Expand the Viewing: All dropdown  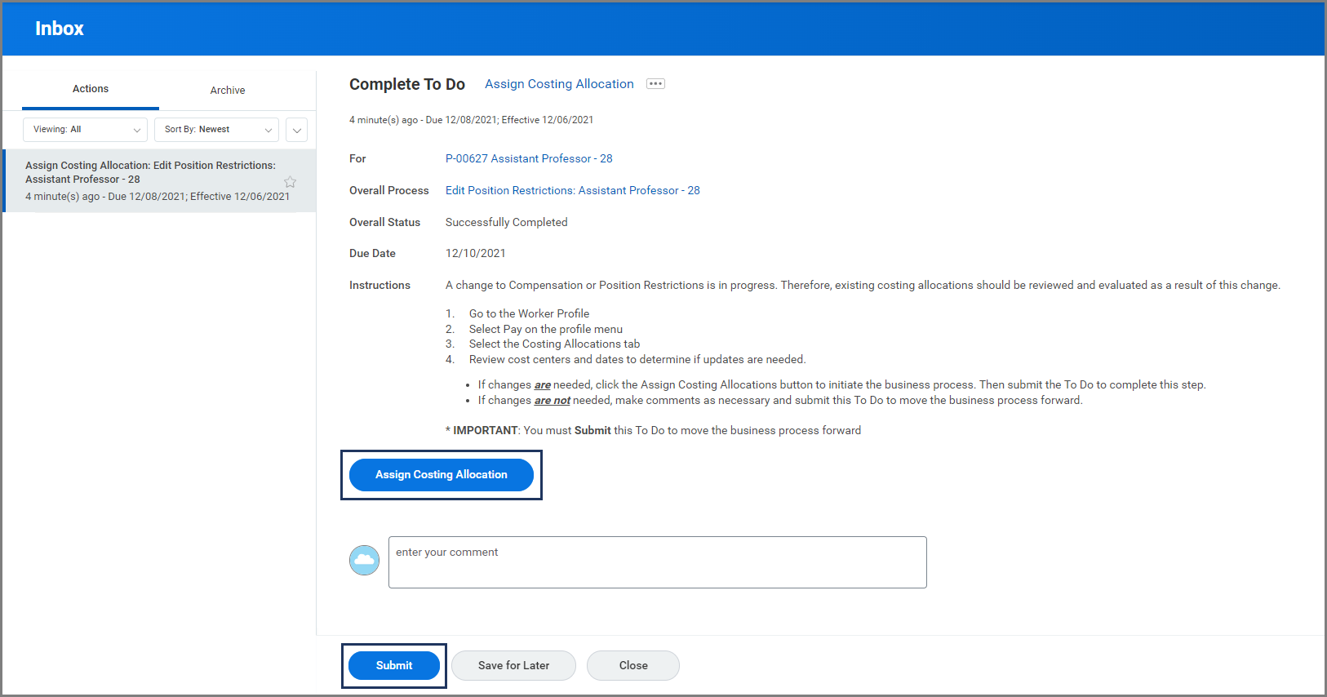click(x=85, y=130)
